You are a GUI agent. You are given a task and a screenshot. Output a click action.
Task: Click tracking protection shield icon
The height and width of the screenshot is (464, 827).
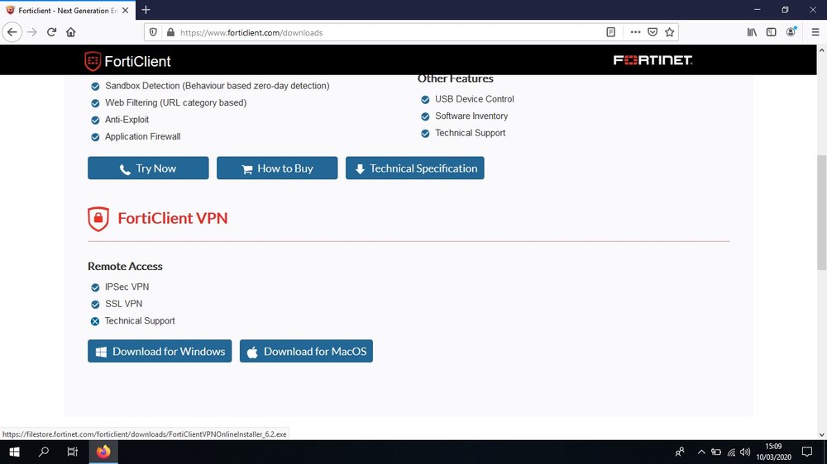[x=153, y=32]
